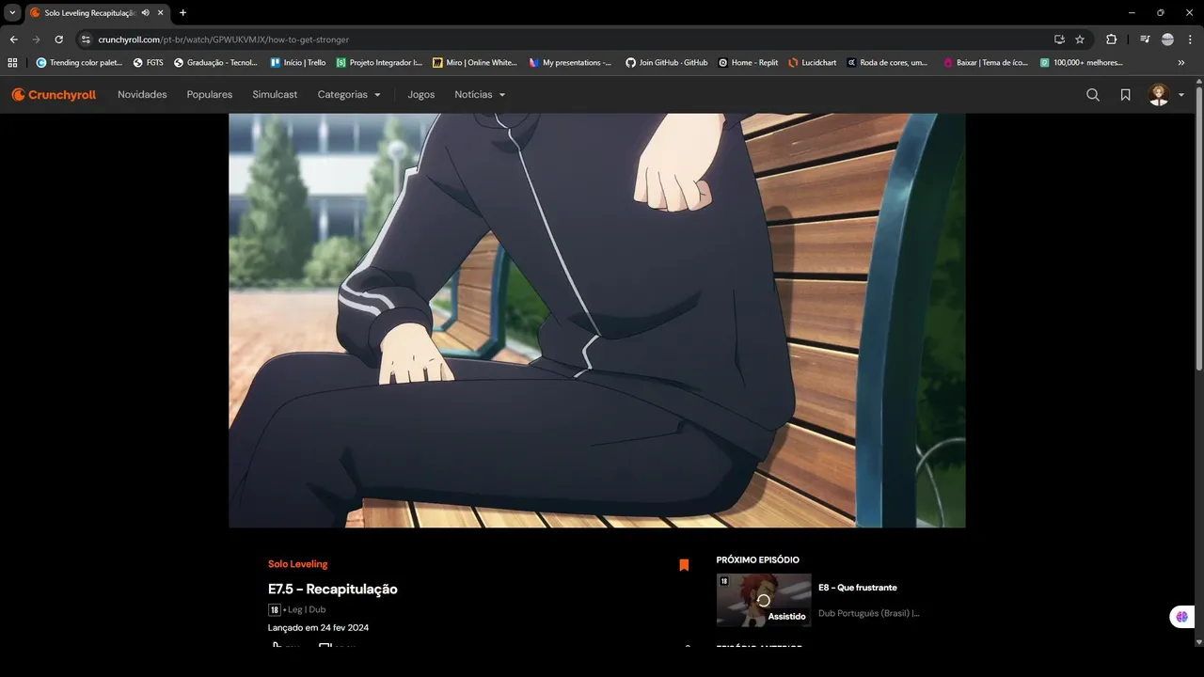Click the address bar URL

224,39
